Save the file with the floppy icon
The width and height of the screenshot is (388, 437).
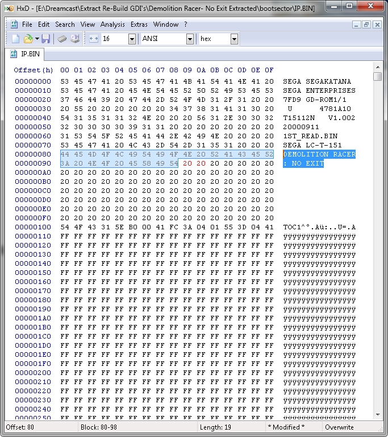[45, 39]
